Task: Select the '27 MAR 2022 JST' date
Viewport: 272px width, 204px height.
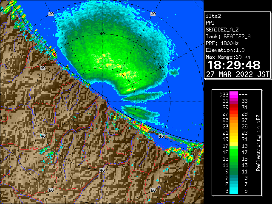Action: [238, 74]
